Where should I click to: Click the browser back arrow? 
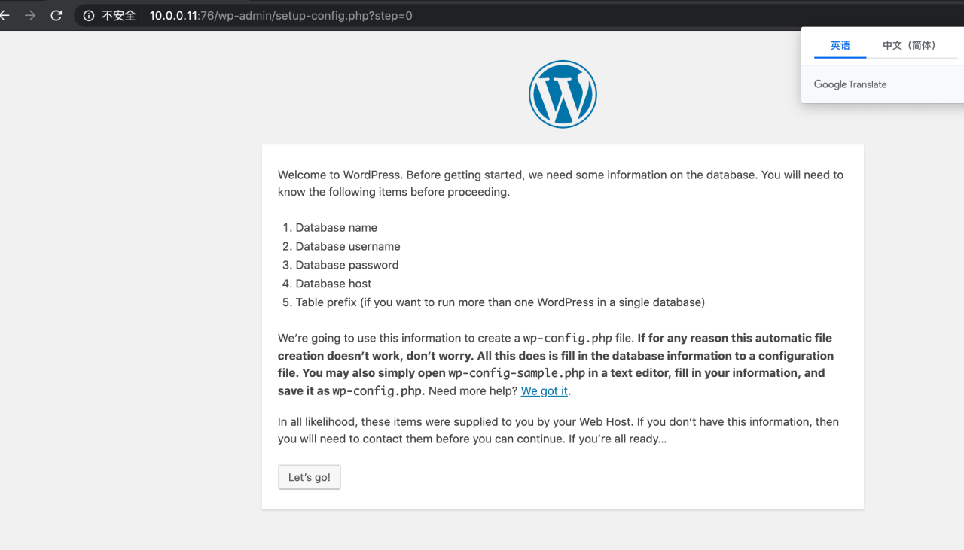click(5, 15)
